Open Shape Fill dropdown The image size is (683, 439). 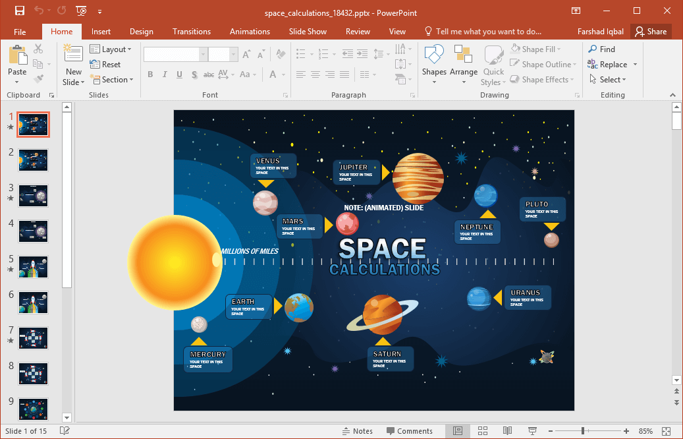click(x=535, y=49)
